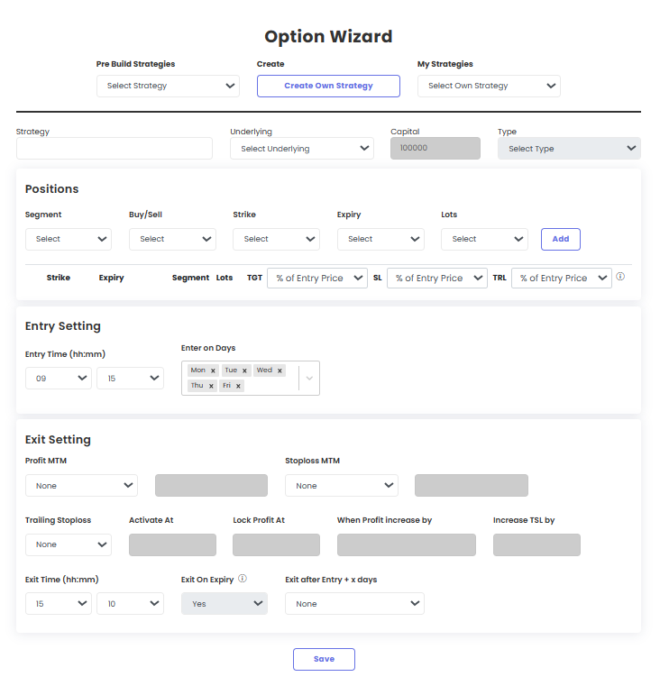Open the Buy/Sell select dropdown
Screen dimensions: 660x695
tap(172, 240)
